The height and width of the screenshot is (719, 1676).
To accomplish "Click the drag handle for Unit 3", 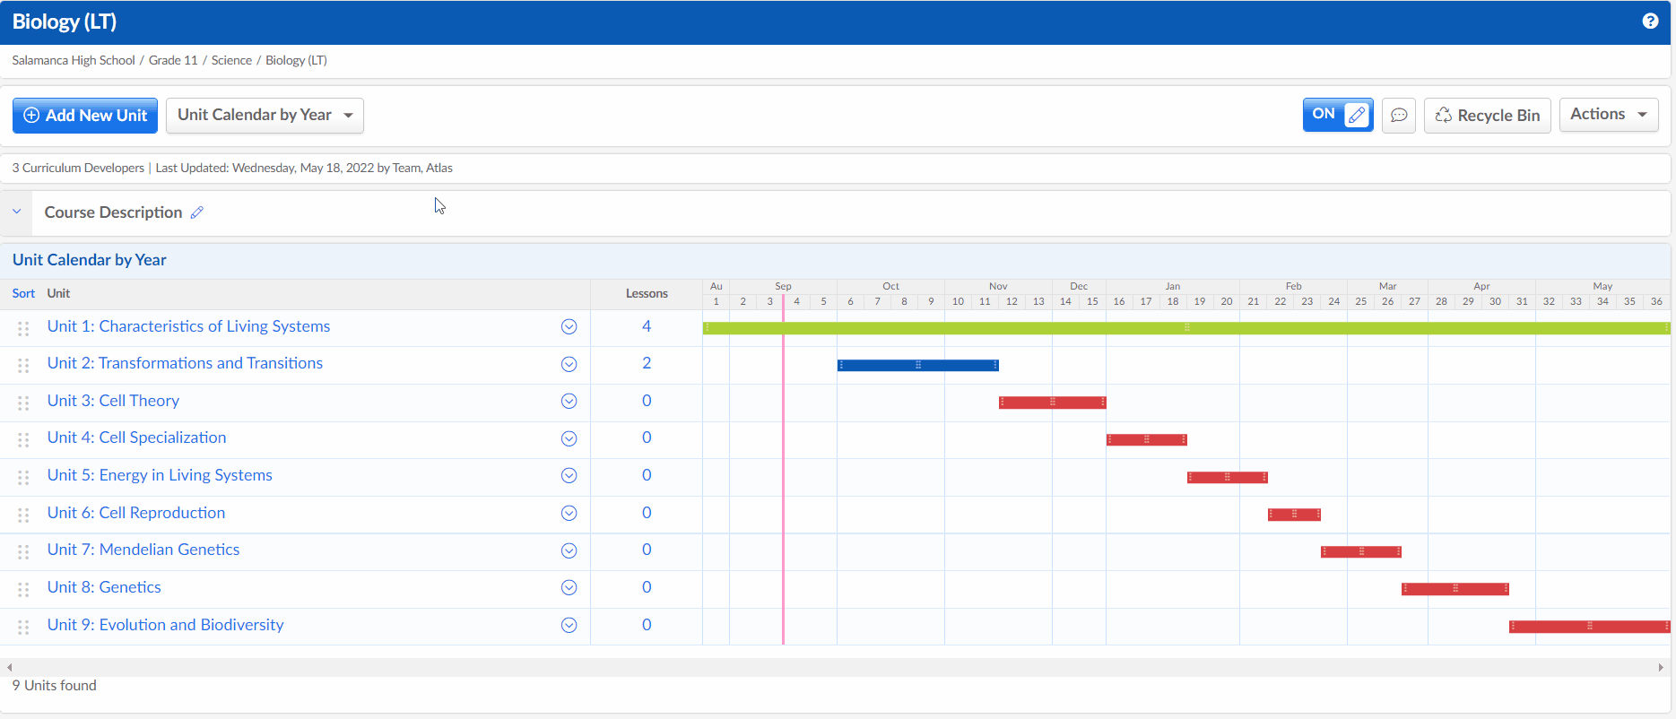I will (23, 403).
